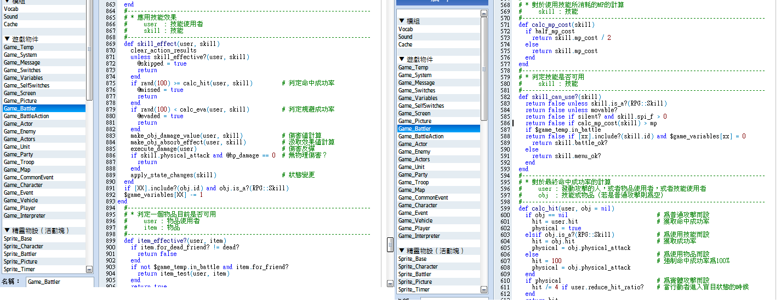Place cursor on line 869 def skill_effect

[x=171, y=44]
